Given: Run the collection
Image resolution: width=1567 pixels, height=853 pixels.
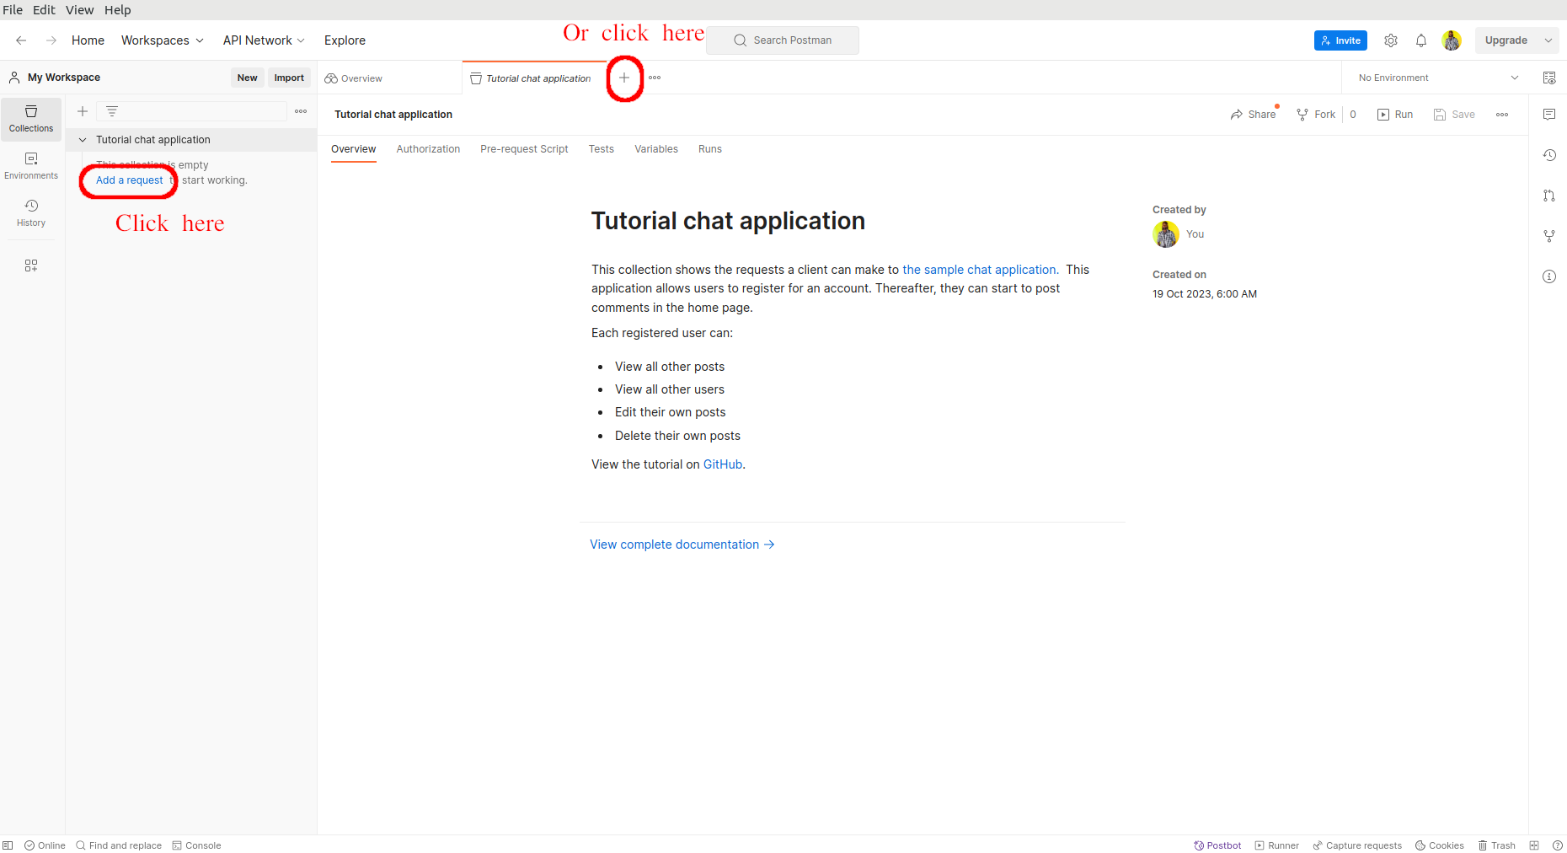Looking at the screenshot, I should [1395, 115].
